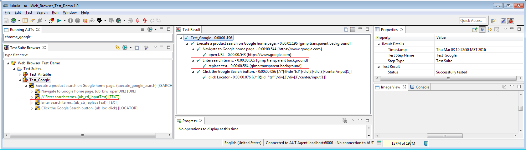Open the File menu

[8, 12]
